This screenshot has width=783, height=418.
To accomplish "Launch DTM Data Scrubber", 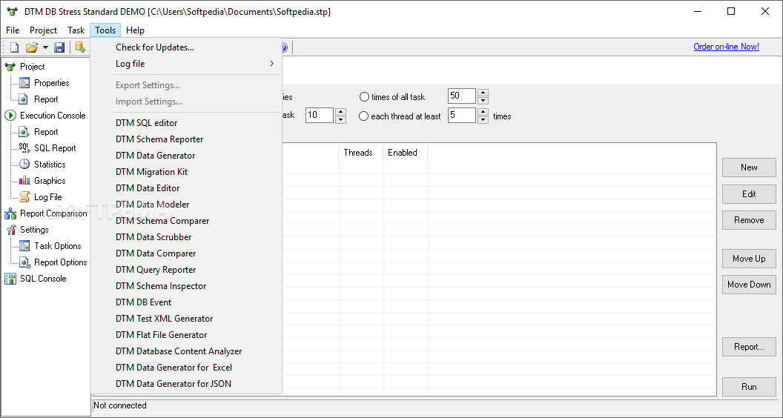I will pyautogui.click(x=186, y=237).
